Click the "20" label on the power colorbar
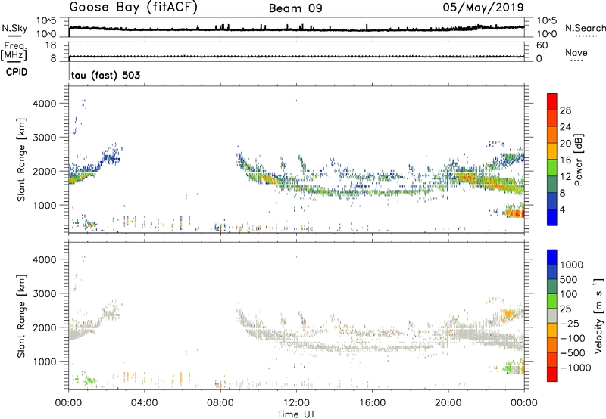The width and height of the screenshot is (606, 419). coord(565,144)
